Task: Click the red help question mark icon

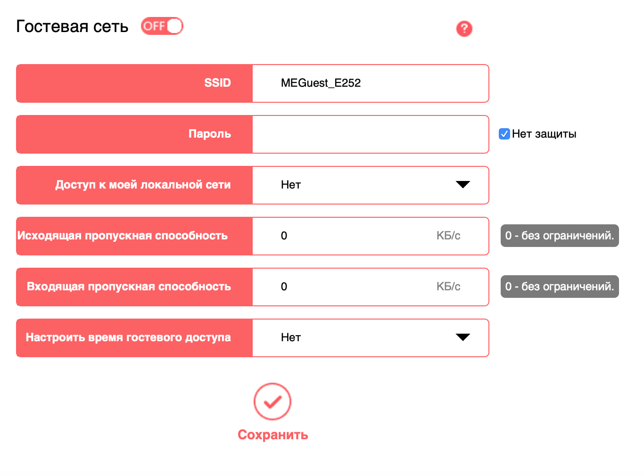Action: point(464,29)
